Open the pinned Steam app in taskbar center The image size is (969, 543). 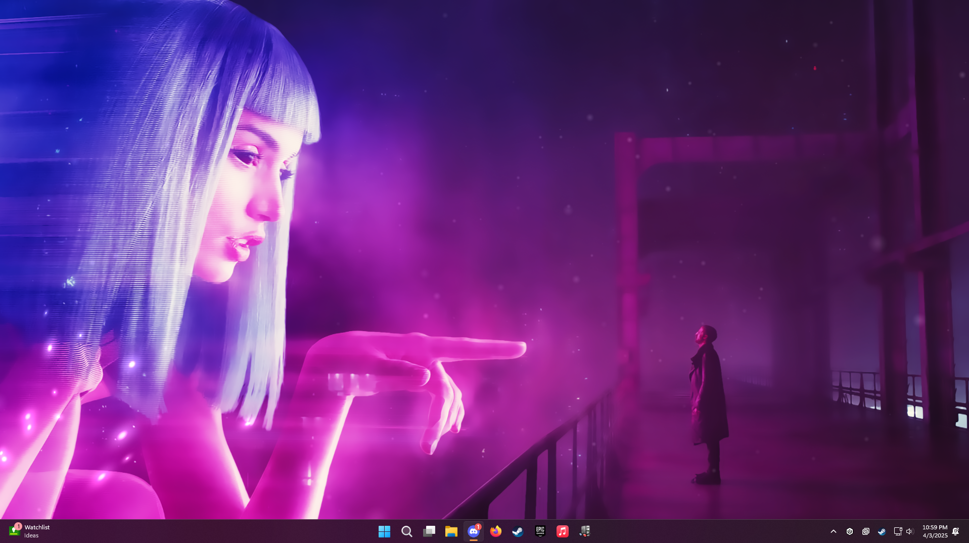[x=518, y=531]
